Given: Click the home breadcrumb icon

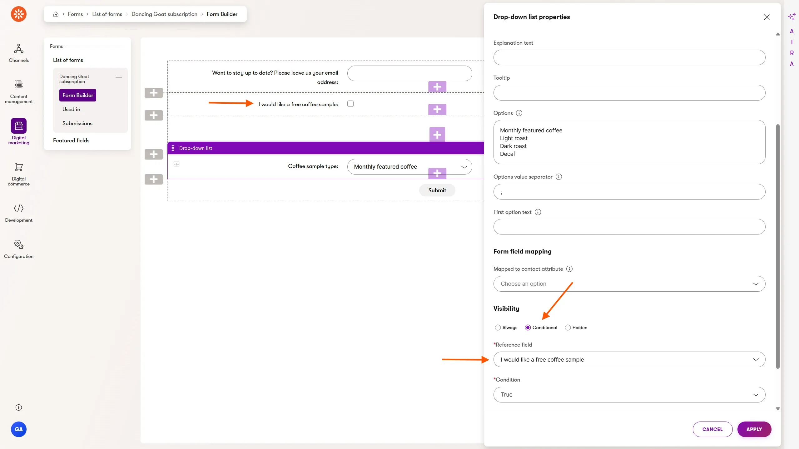Looking at the screenshot, I should 56,14.
